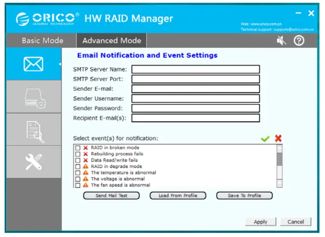The width and height of the screenshot is (325, 237).
Task: Click the Send Mail Test button
Action: [111, 195]
